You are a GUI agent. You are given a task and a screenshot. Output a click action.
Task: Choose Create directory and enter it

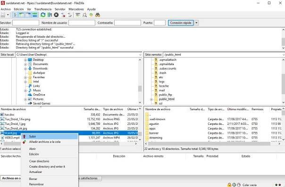coord(50,166)
